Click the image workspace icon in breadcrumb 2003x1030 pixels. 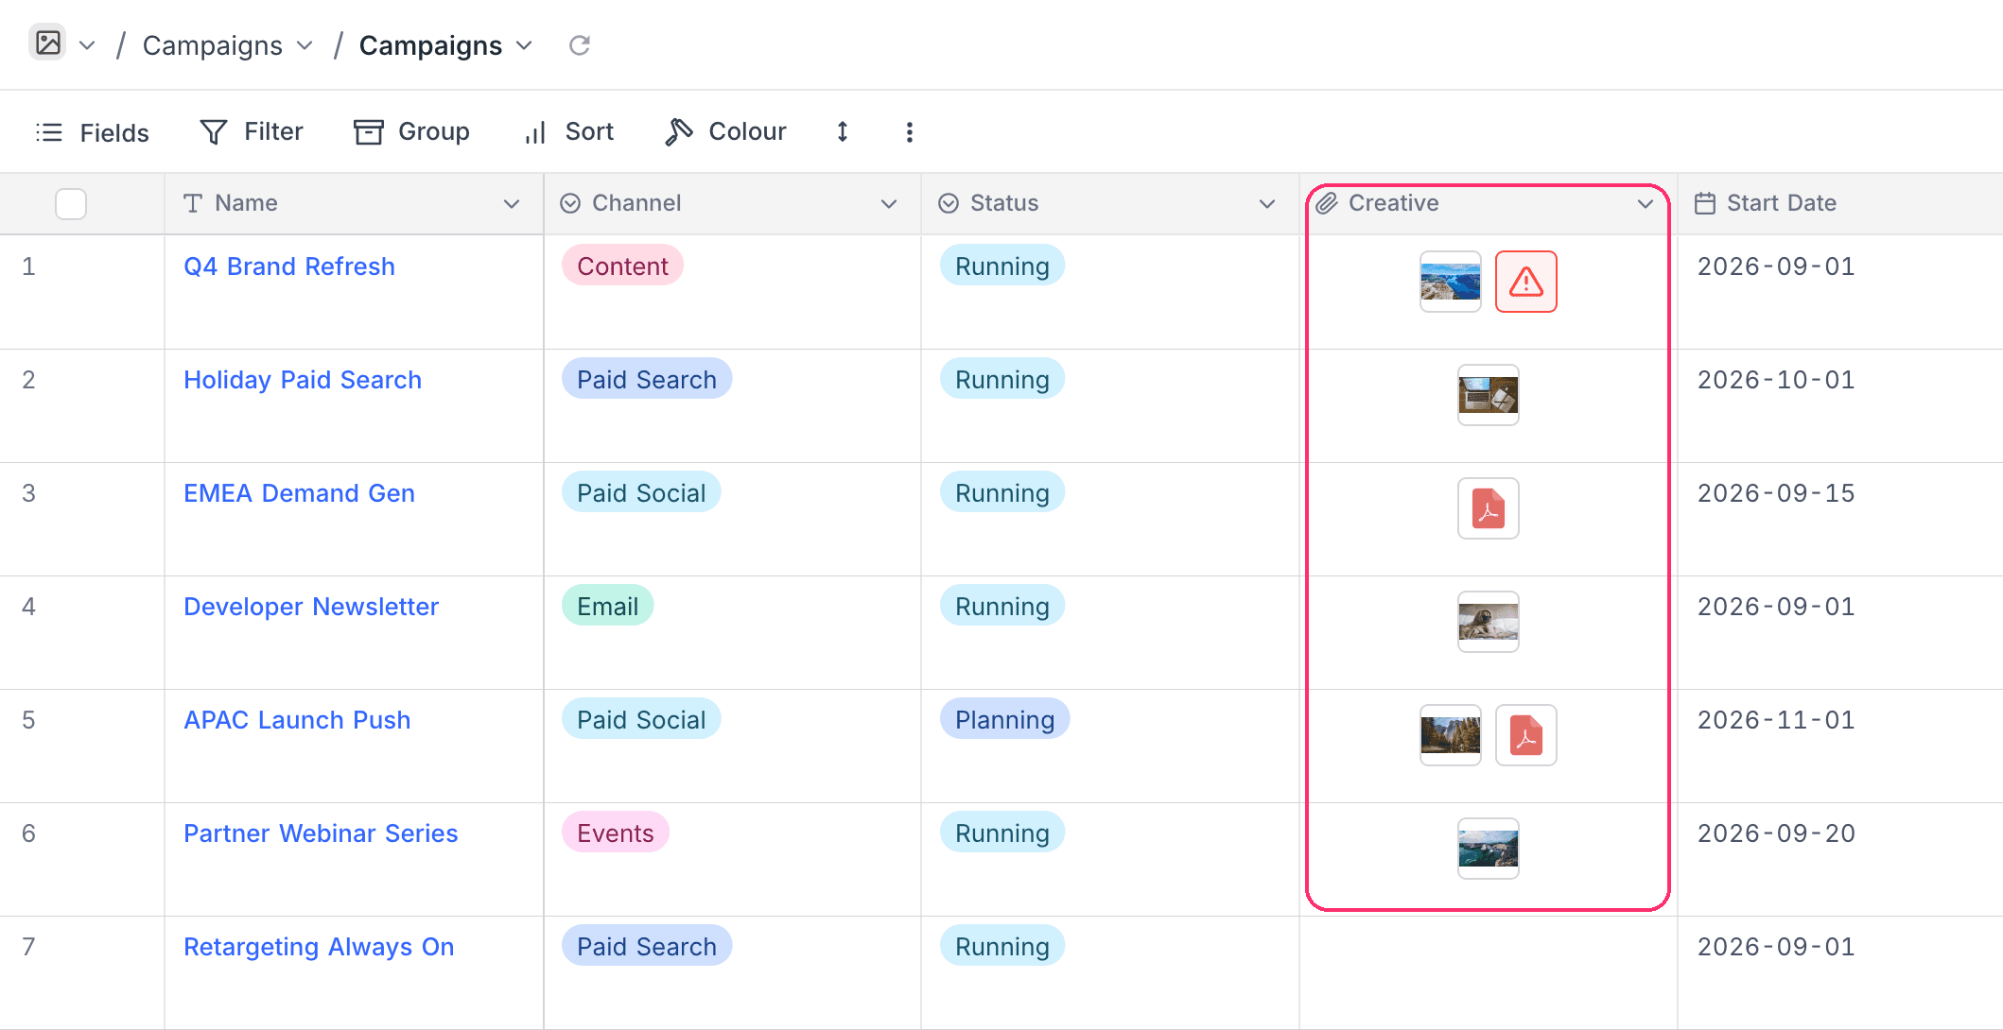(x=47, y=43)
